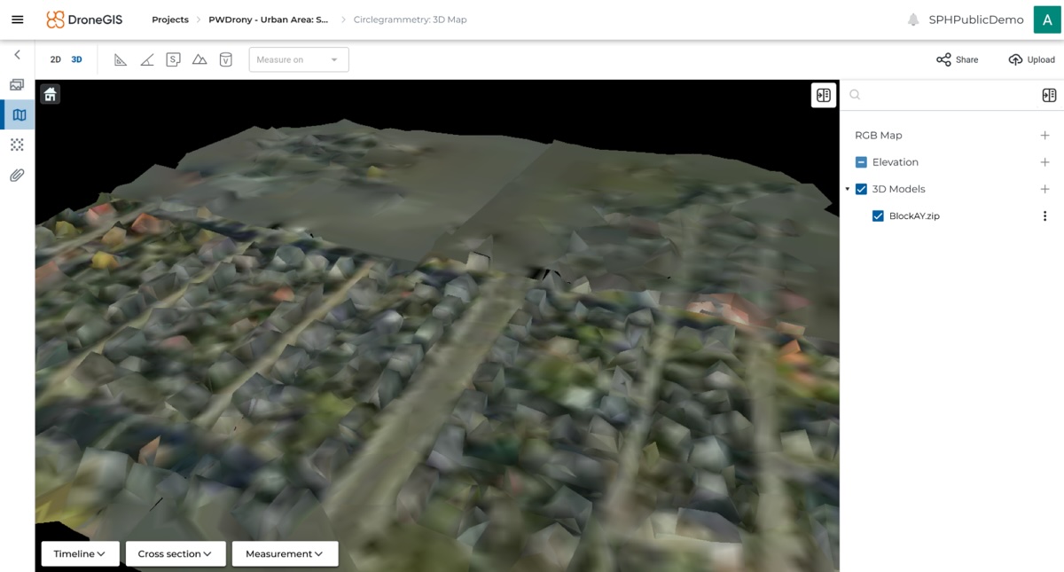
Task: Click the Upload cloud button
Action: (1031, 59)
